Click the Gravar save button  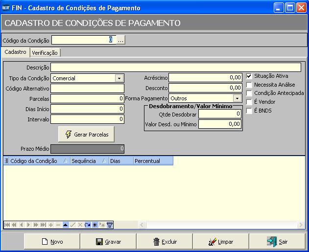(108, 242)
